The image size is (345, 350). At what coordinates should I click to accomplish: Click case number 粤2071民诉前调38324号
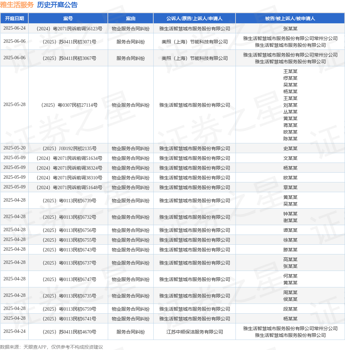click(69, 168)
